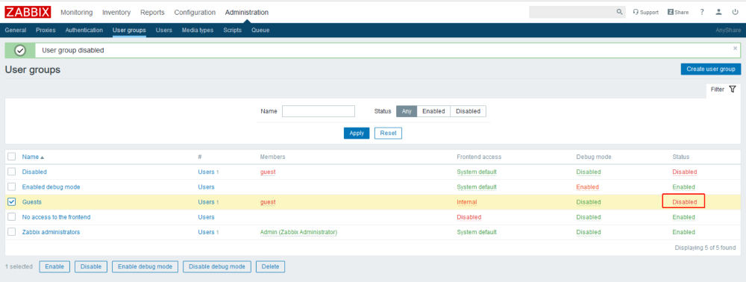Untick the Guests group checkbox

(12, 202)
